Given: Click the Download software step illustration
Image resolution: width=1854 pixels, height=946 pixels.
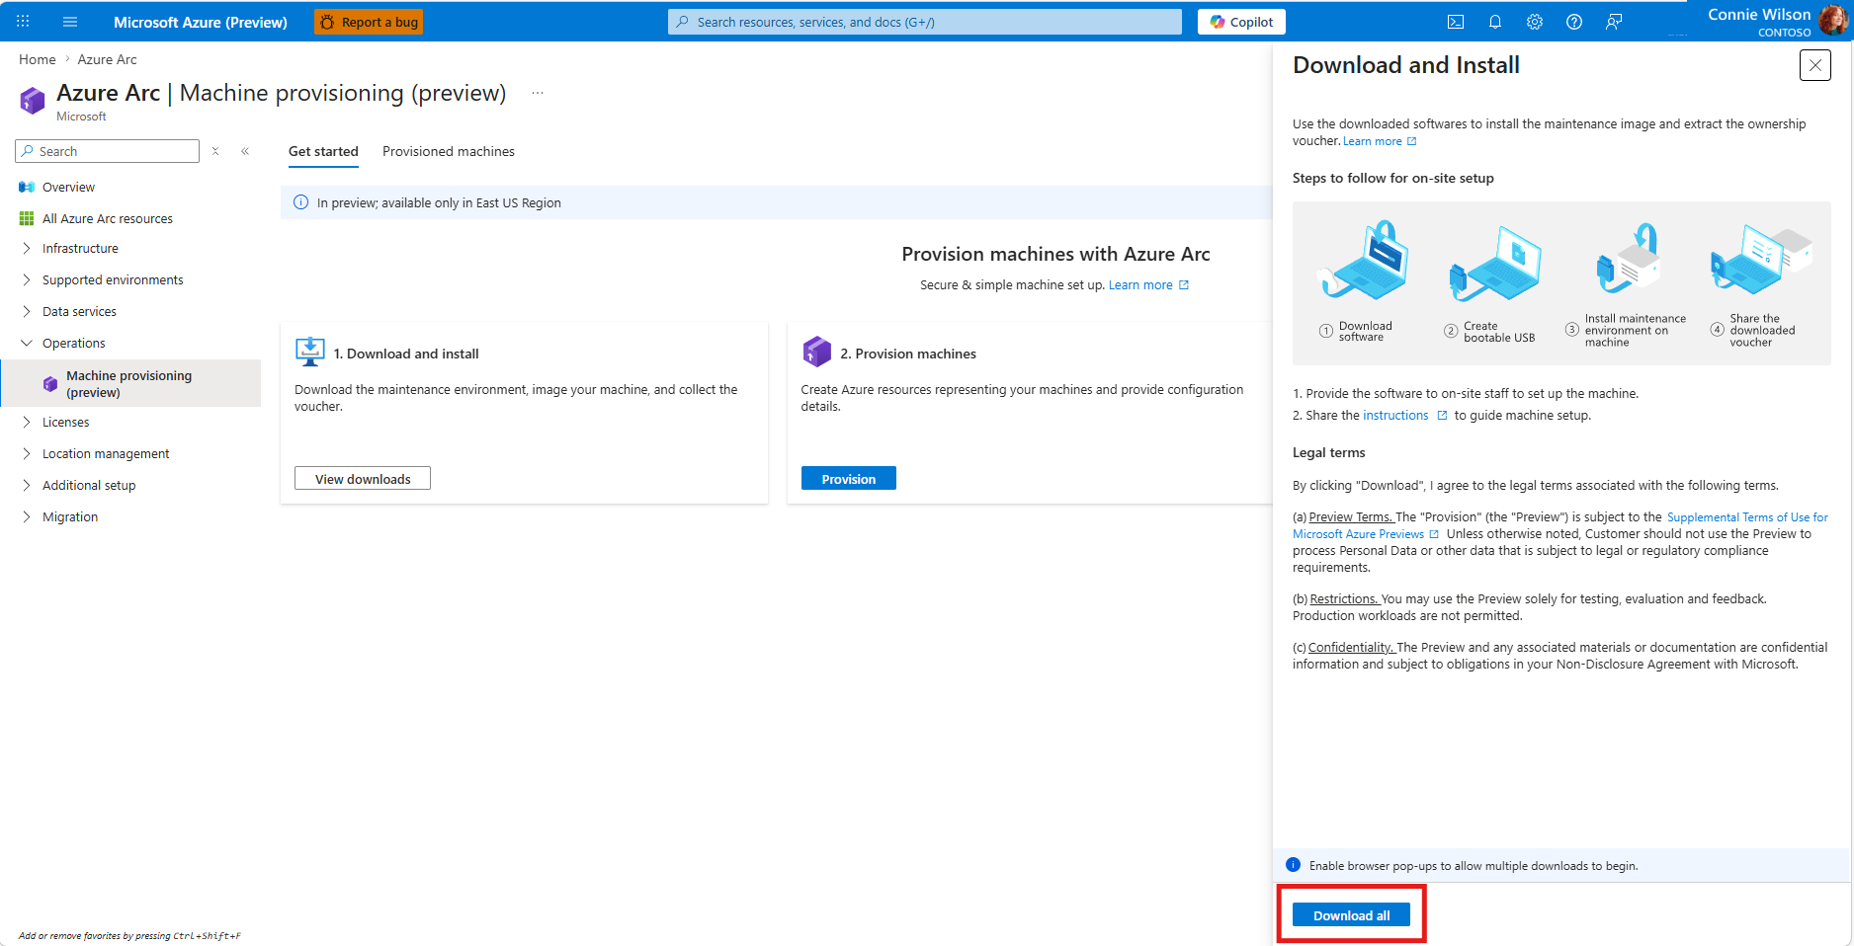Looking at the screenshot, I should coord(1363,261).
